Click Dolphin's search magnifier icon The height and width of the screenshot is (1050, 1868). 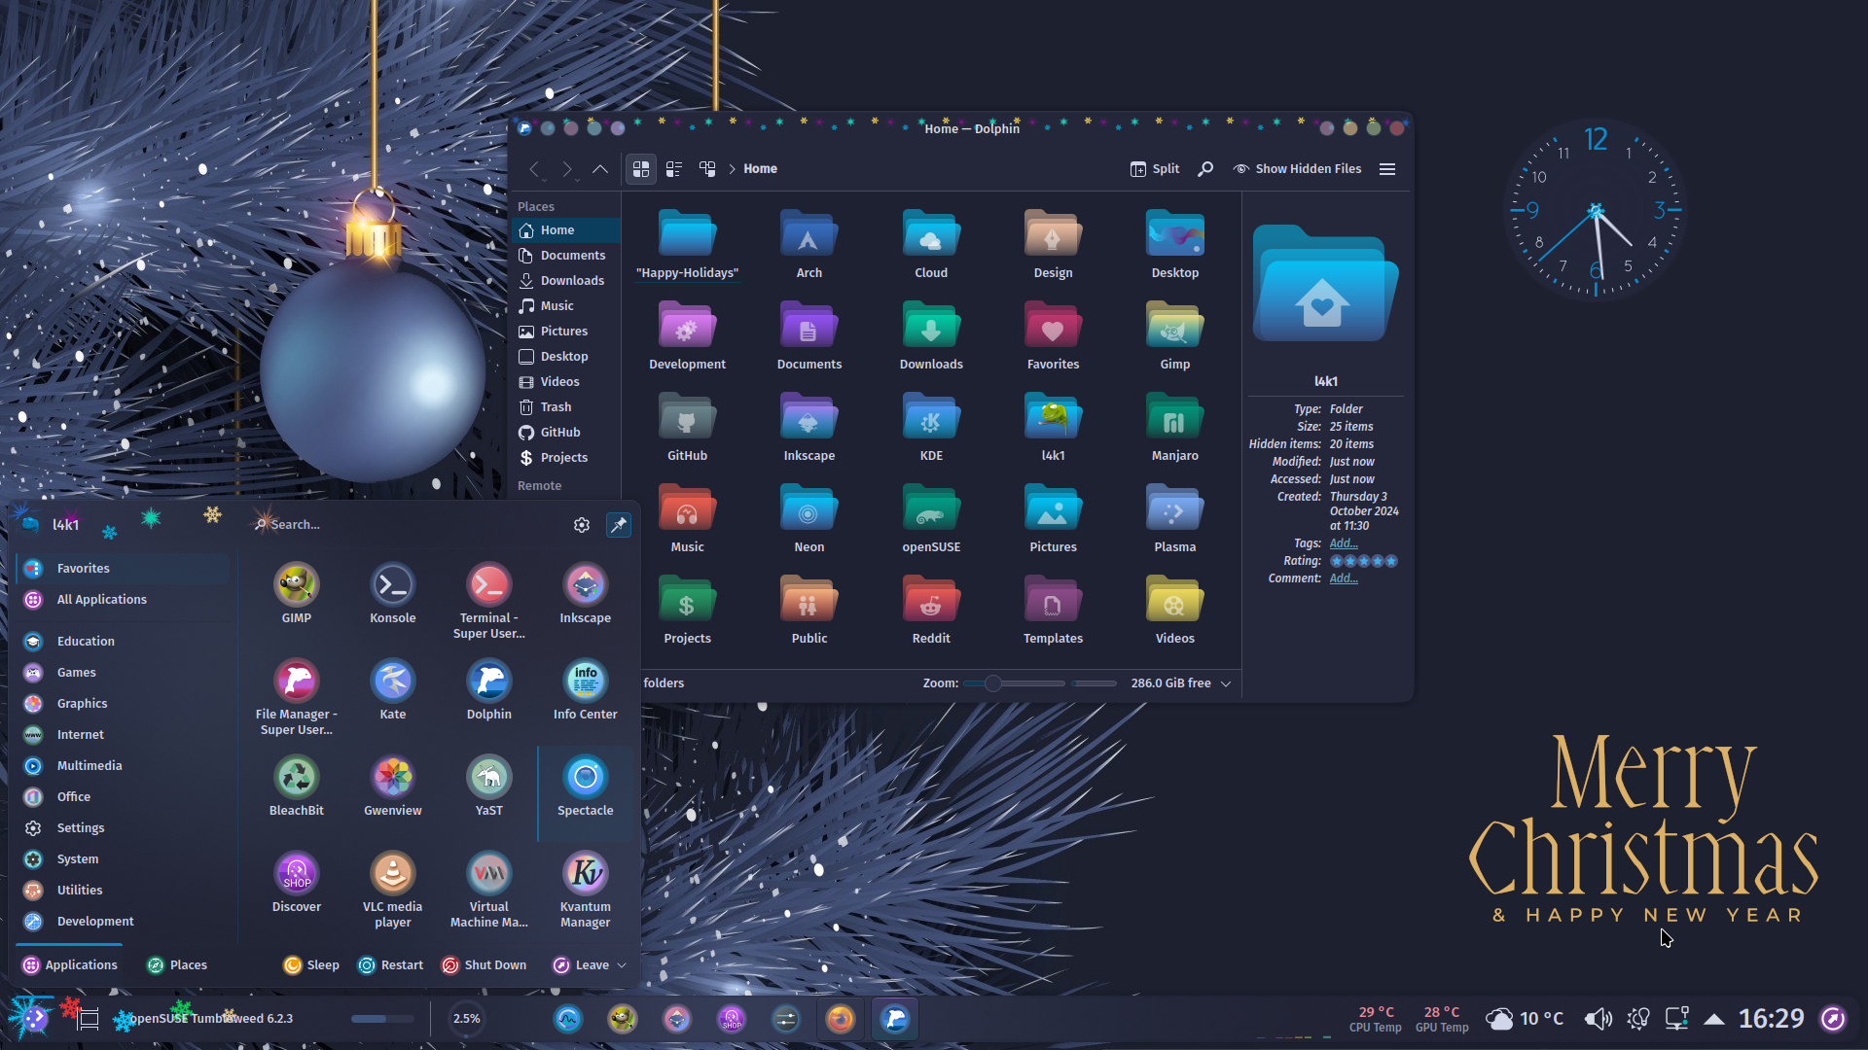[1205, 169]
